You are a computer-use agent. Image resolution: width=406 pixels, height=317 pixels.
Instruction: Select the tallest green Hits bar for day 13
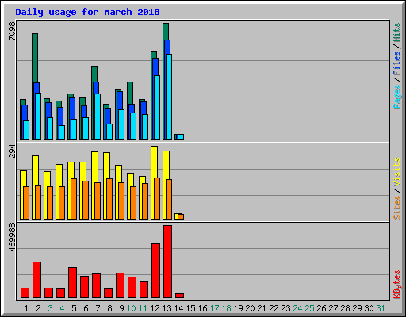[x=166, y=31]
